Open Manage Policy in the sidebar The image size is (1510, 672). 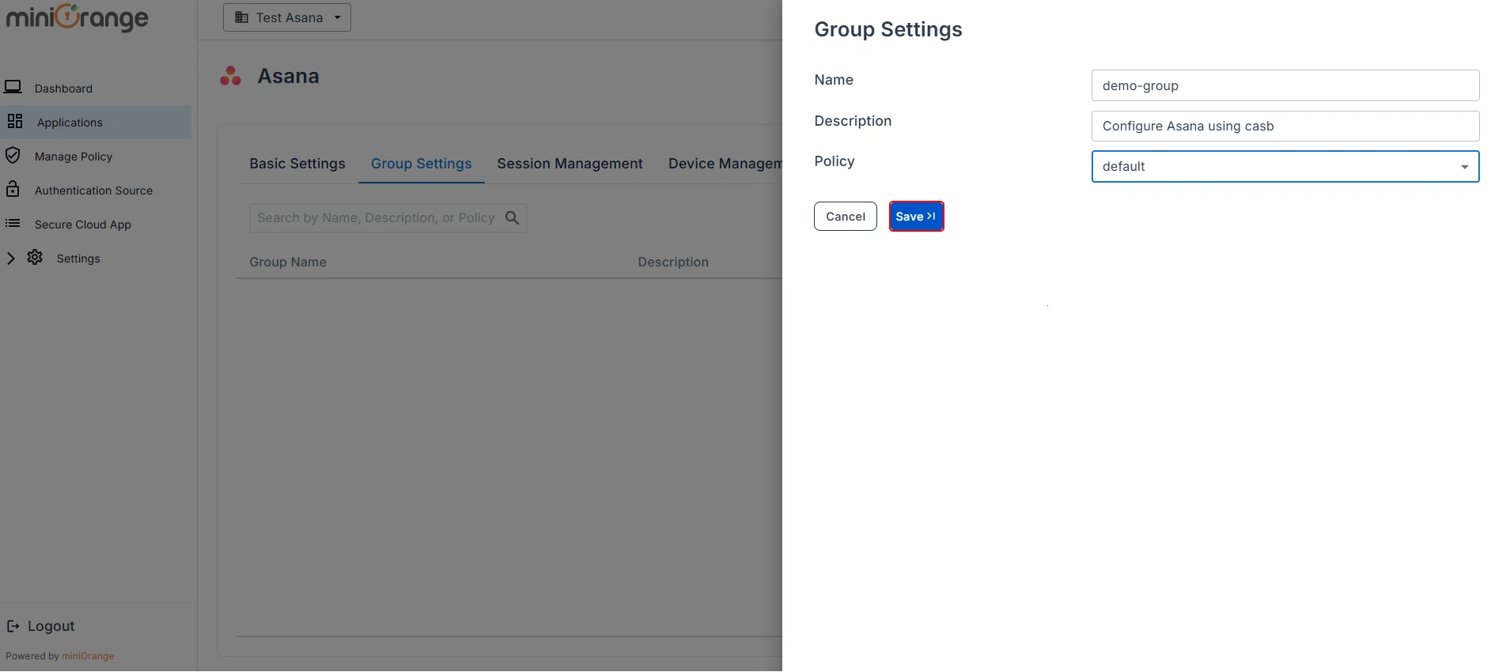[x=74, y=157]
